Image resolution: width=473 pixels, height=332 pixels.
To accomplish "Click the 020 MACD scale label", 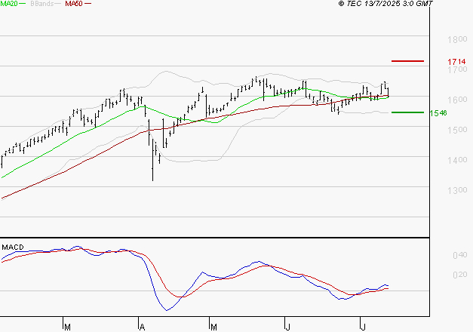I will tap(459, 275).
